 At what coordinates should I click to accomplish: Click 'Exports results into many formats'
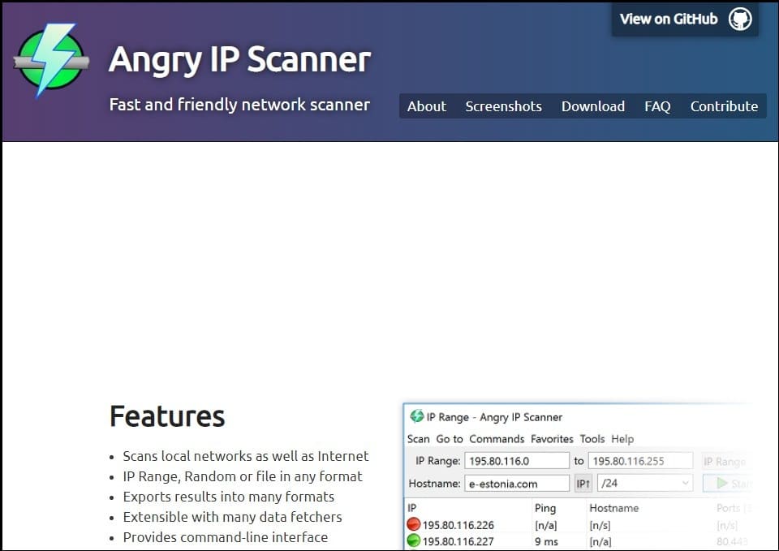229,497
